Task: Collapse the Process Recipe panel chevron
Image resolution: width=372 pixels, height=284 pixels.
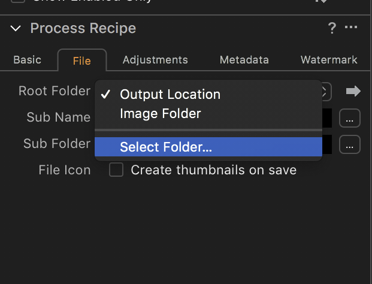Action: click(x=16, y=29)
